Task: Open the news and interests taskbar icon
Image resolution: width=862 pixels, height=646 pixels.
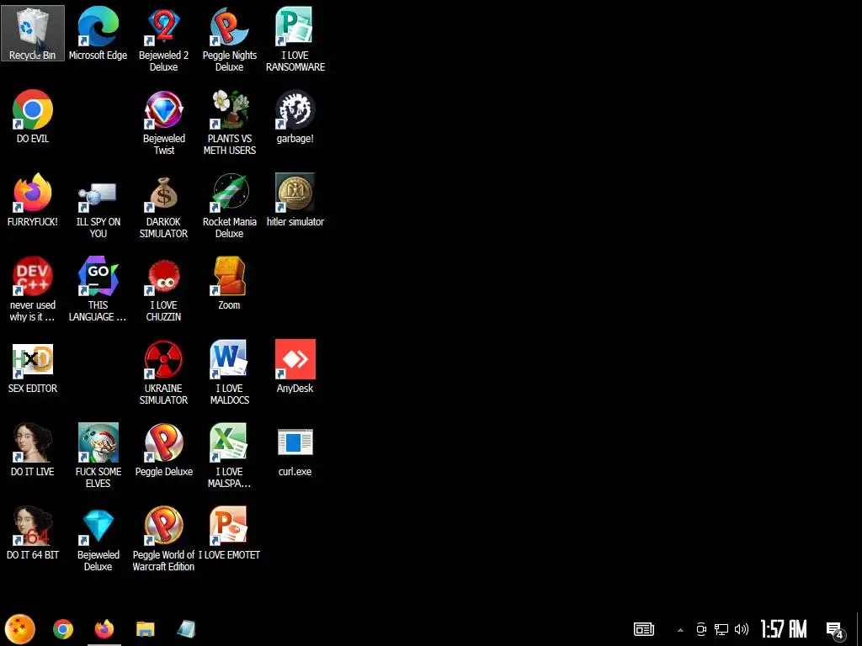Action: [x=644, y=629]
